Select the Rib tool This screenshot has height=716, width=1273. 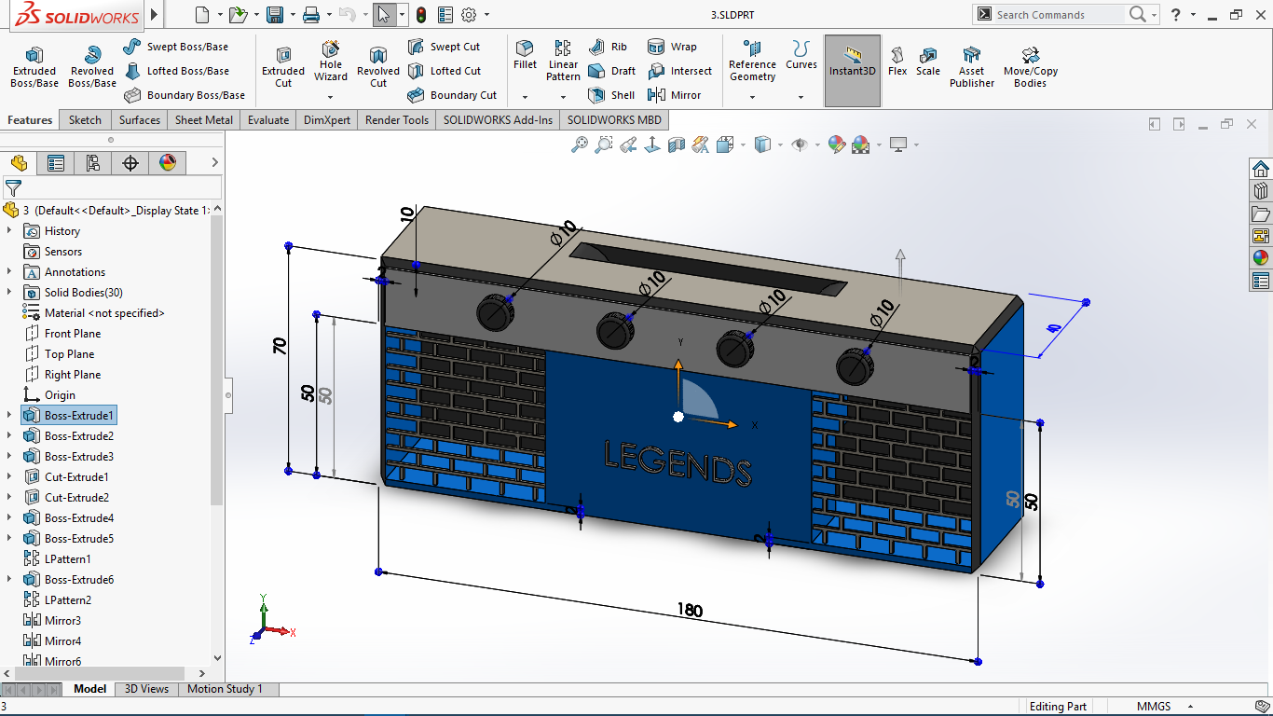[x=609, y=47]
